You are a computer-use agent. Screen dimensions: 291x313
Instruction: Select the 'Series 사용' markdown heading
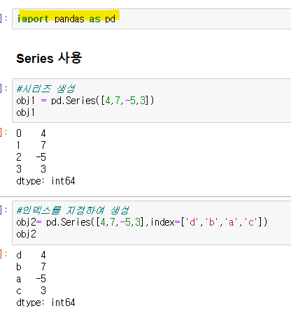pyautogui.click(x=49, y=58)
